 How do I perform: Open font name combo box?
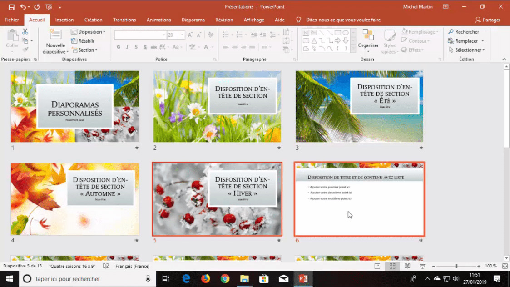(140, 35)
